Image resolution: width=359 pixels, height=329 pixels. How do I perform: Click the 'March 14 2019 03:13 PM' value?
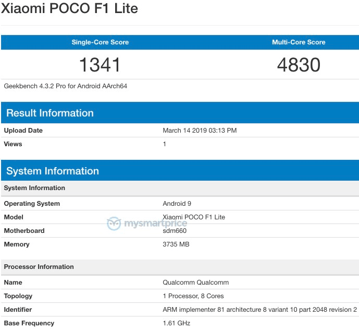(200, 131)
